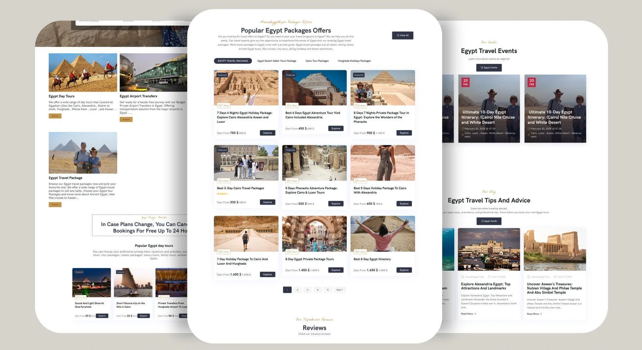Click the duration badge on the Best 8 Day Egypt Itinerary card

coord(360,252)
